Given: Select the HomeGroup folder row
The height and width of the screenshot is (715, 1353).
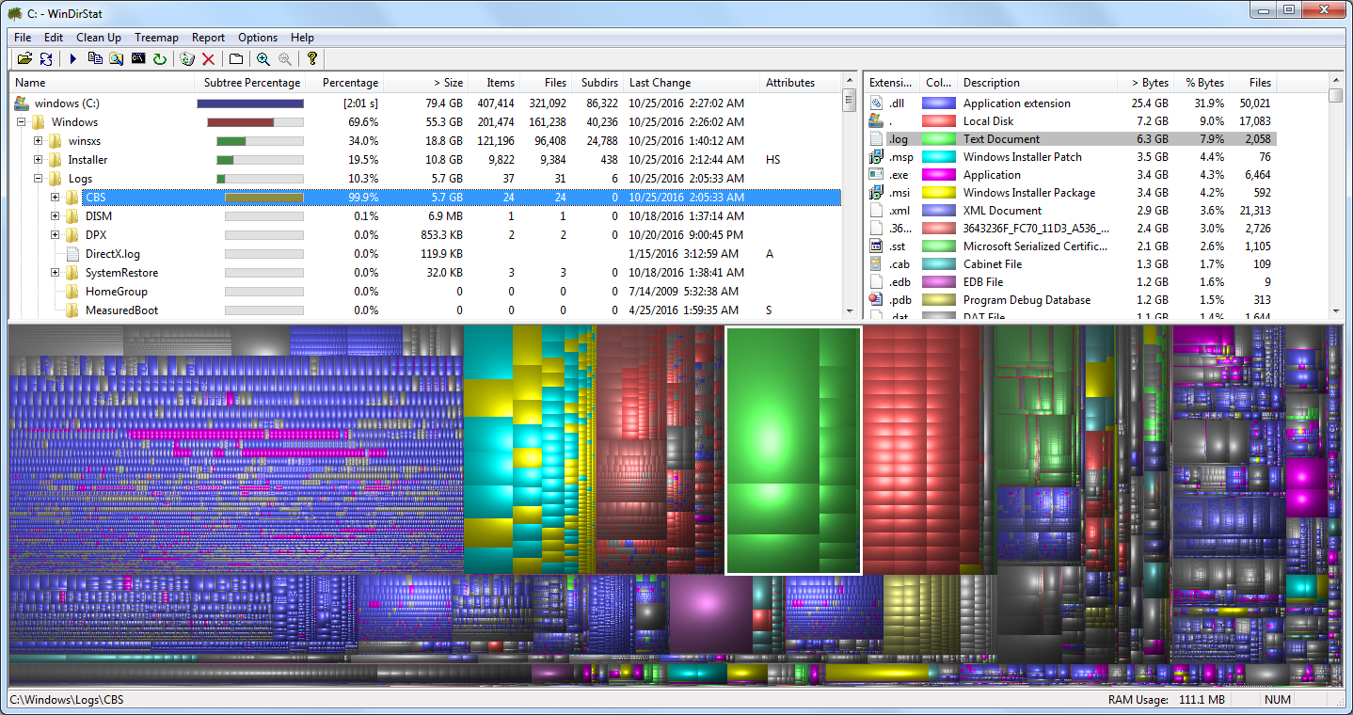Looking at the screenshot, I should 425,291.
